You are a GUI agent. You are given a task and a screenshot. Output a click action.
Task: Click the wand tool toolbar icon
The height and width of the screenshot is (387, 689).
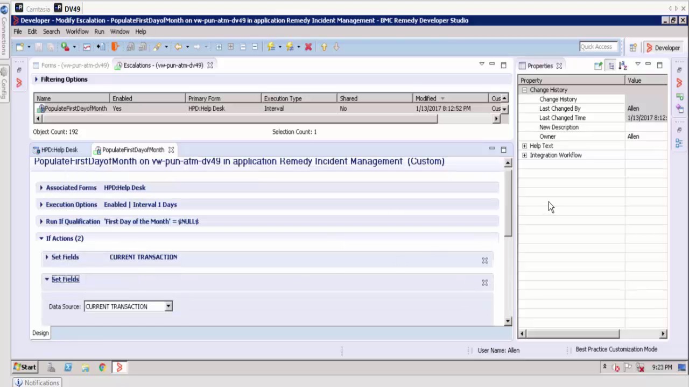coord(157,47)
